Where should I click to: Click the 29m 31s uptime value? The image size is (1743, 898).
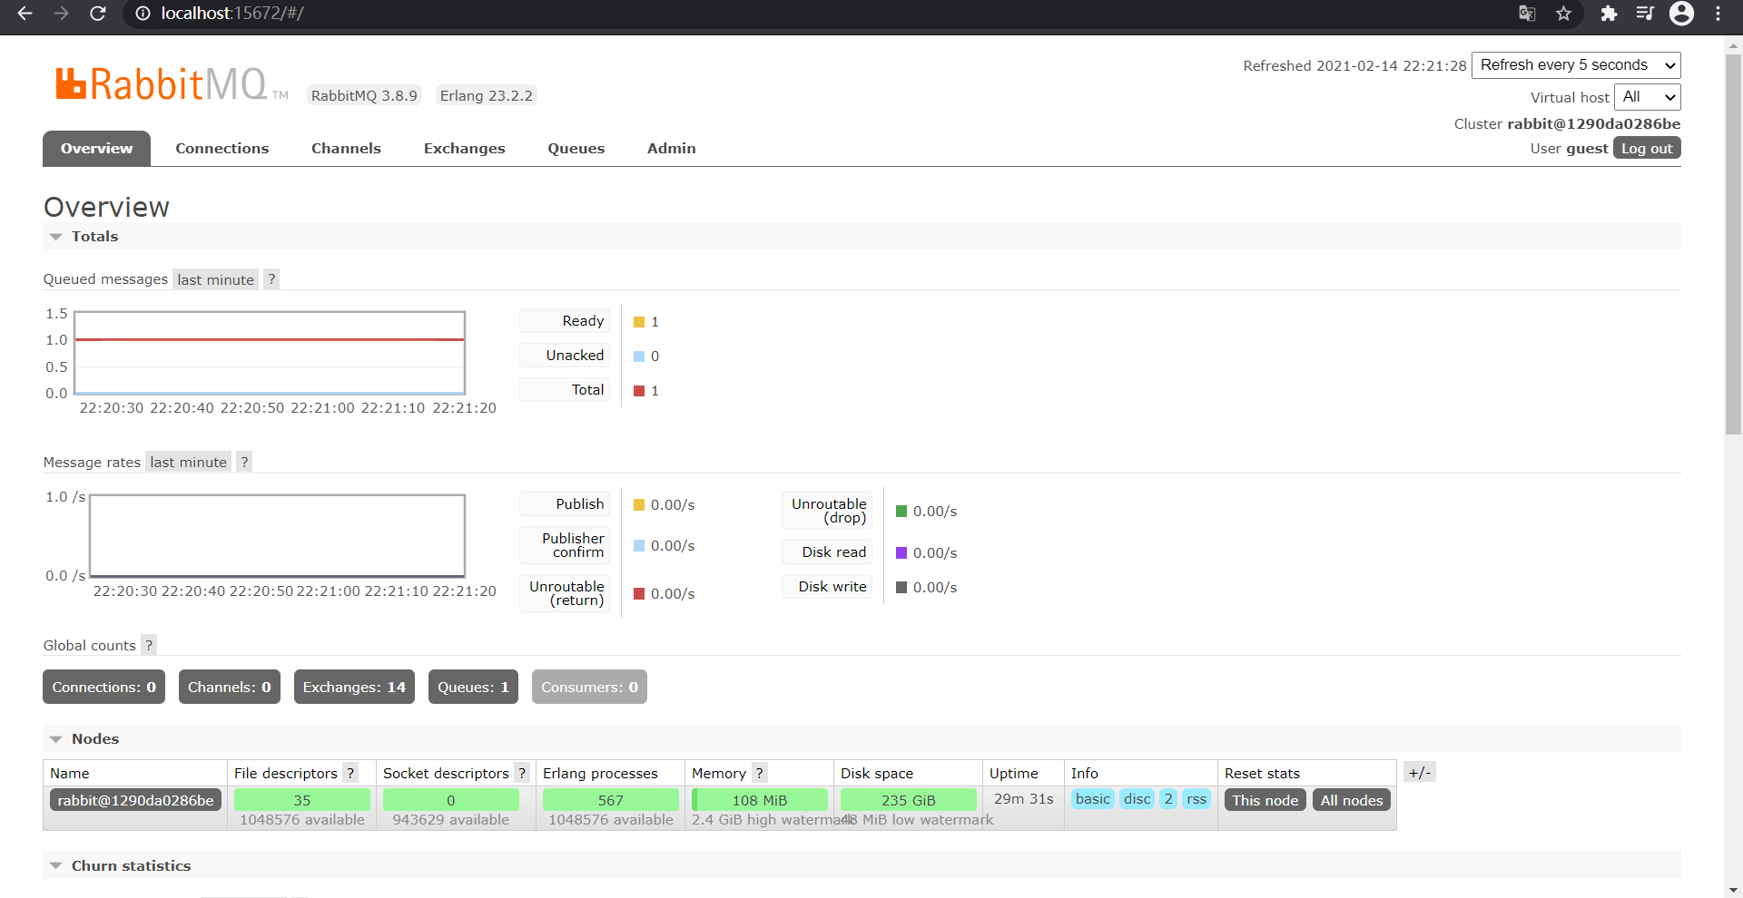(x=1023, y=799)
